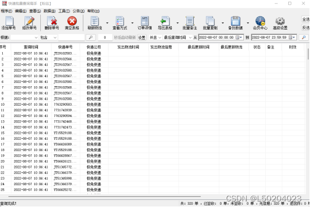Open the 公告(X) menu
Screen dimensions: 310x207
coord(78,11)
